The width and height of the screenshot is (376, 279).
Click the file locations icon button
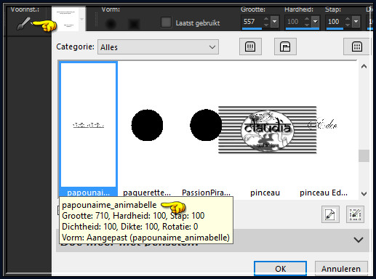click(285, 46)
